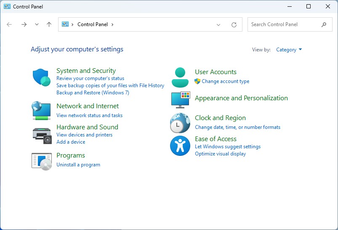Open the Programs heading link
Image resolution: width=338 pixels, height=230 pixels.
coord(71,155)
